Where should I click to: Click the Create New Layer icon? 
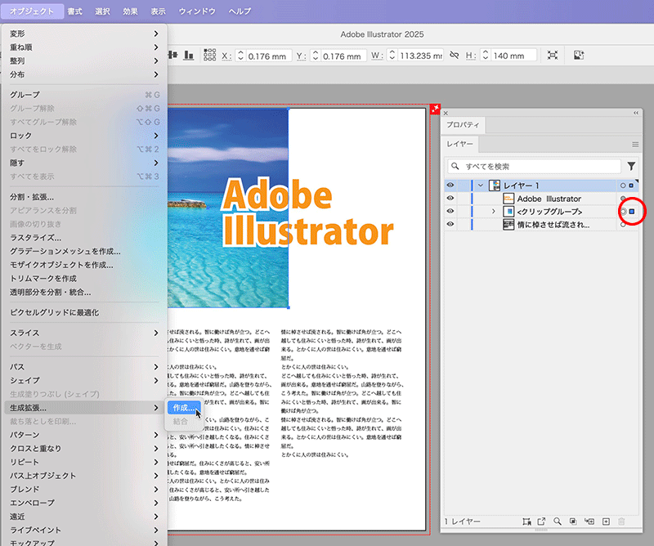pos(606,521)
